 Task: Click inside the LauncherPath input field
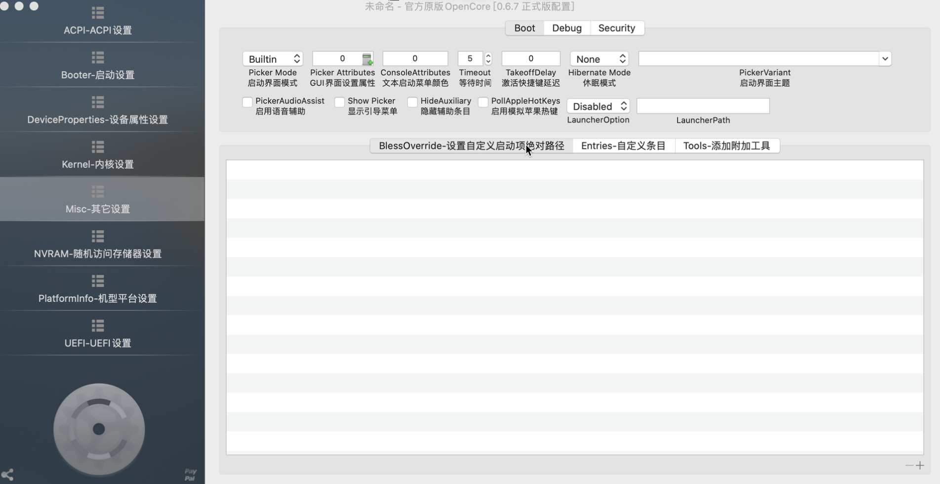tap(703, 106)
